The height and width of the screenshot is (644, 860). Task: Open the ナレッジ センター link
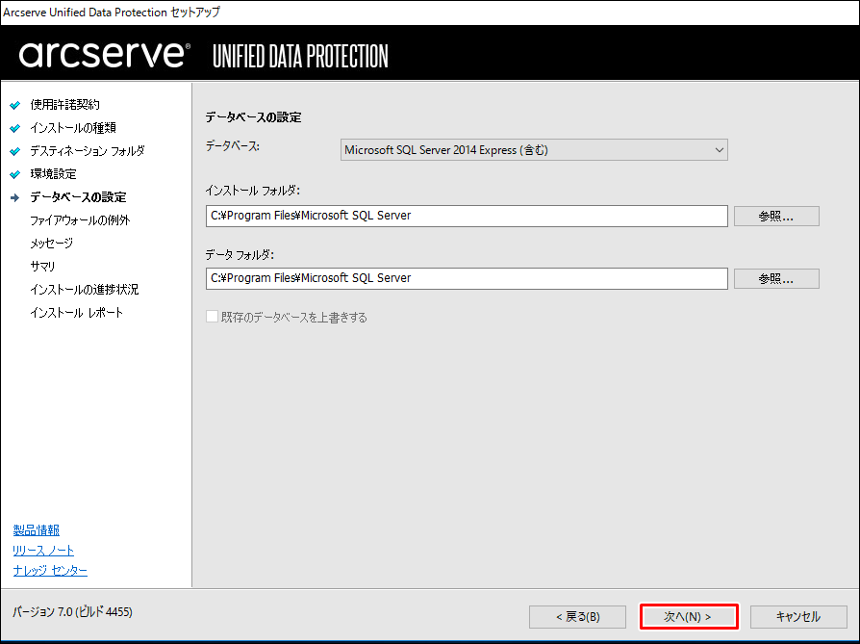[50, 571]
